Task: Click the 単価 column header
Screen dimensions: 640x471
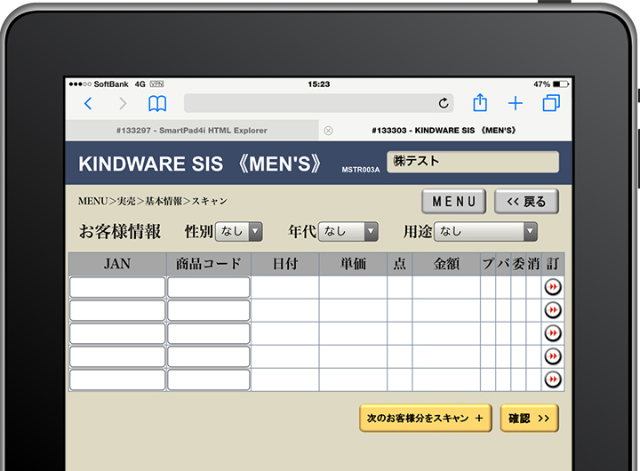Action: coord(354,264)
